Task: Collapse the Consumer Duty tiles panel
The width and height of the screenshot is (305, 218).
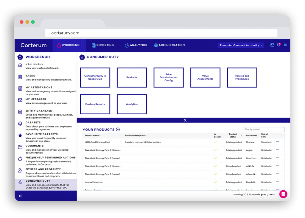Action: coord(185,120)
